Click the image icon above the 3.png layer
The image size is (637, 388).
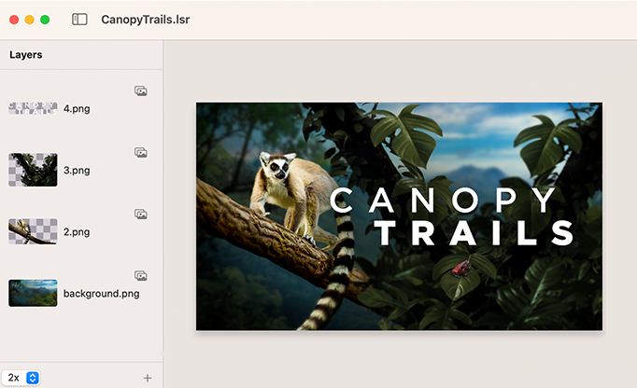tap(141, 152)
